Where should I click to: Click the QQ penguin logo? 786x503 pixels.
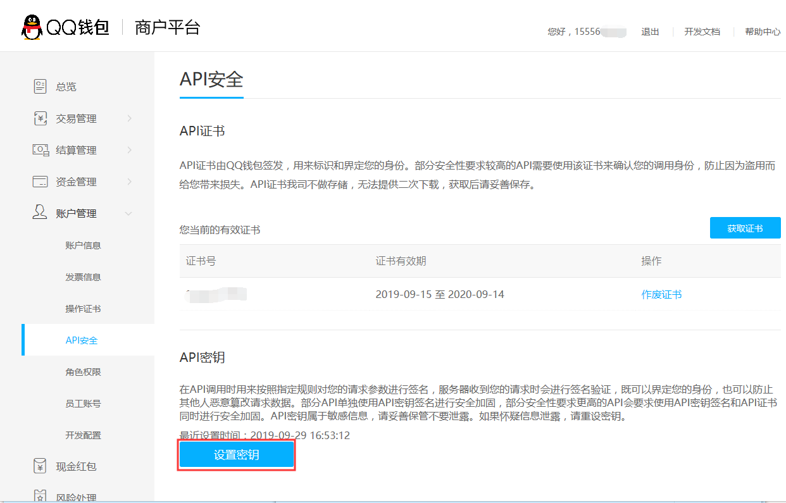click(32, 27)
